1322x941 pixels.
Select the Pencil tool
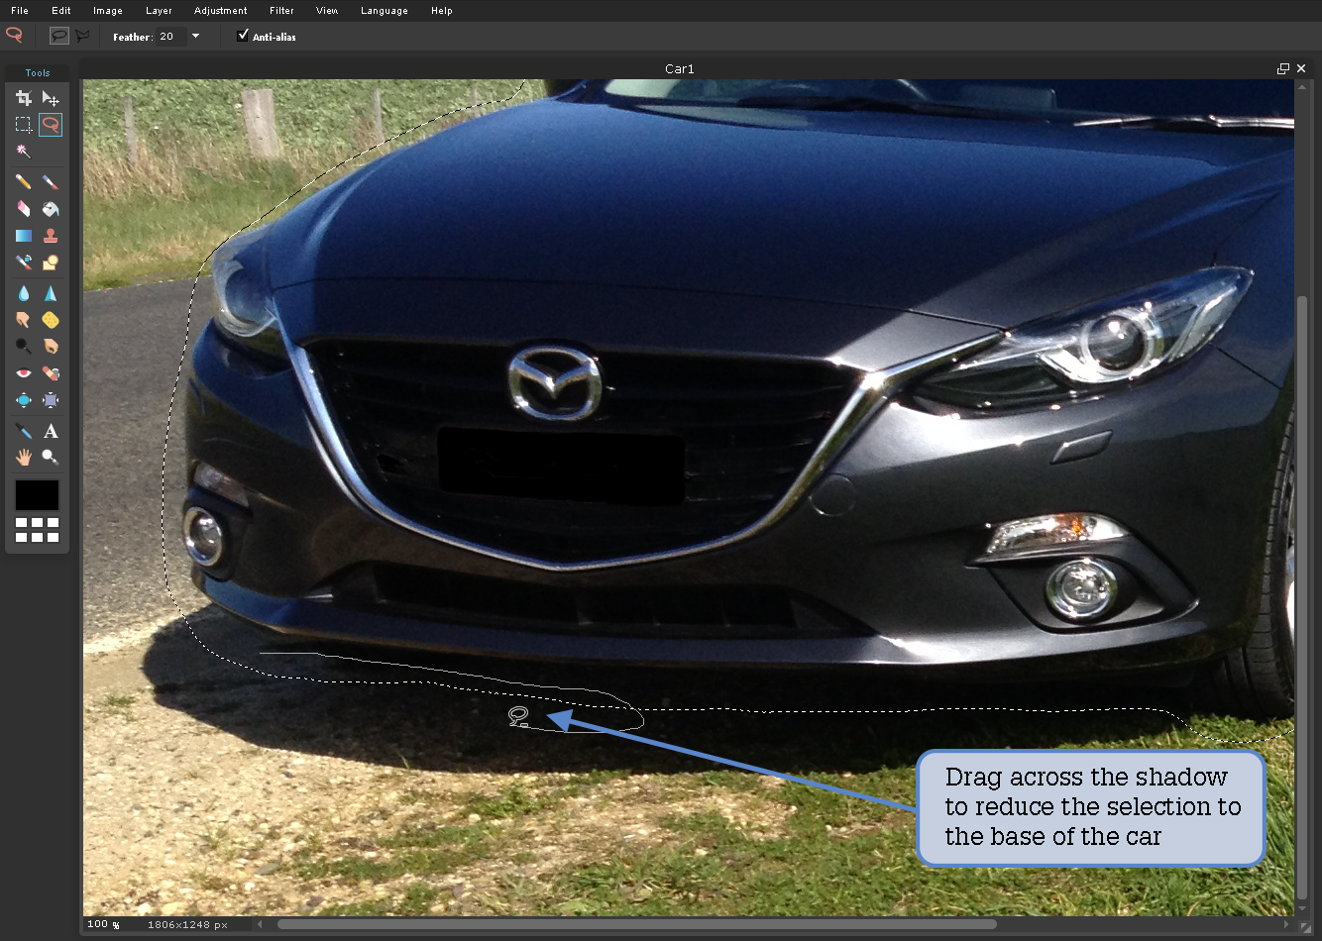(x=24, y=182)
